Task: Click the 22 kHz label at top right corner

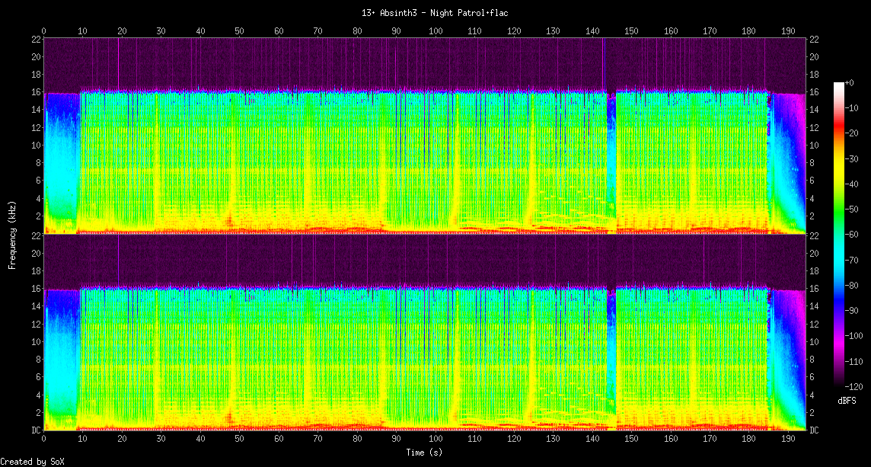Action: (814, 40)
